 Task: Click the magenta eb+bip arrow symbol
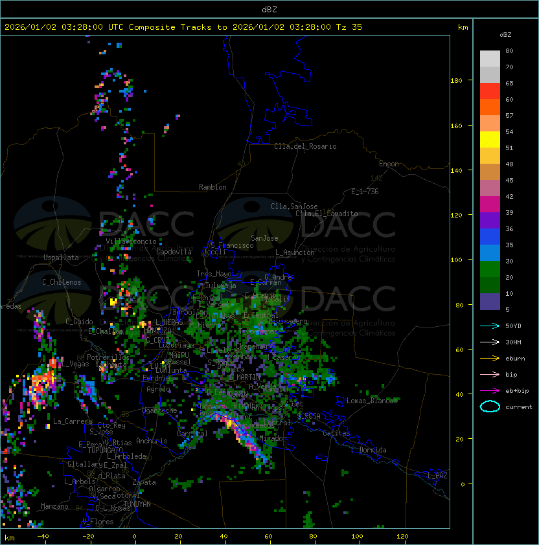(490, 391)
